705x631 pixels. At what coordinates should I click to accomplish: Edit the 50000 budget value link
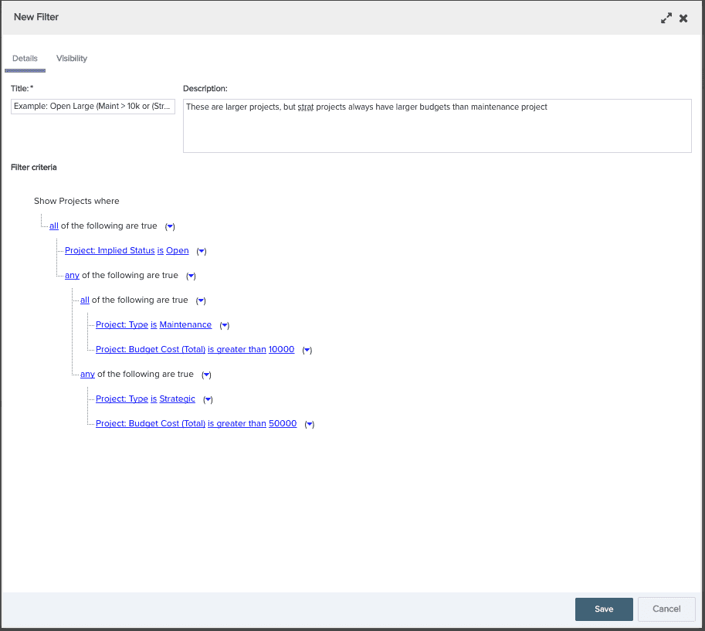coord(283,424)
